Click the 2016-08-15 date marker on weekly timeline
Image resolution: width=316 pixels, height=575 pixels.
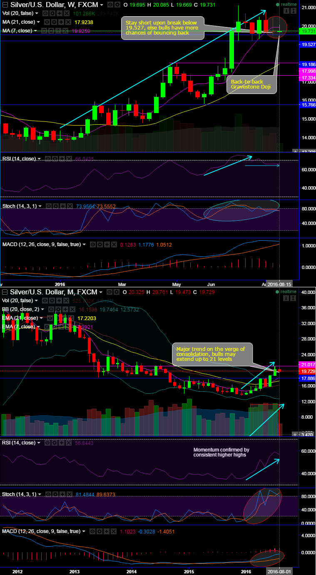(x=279, y=284)
